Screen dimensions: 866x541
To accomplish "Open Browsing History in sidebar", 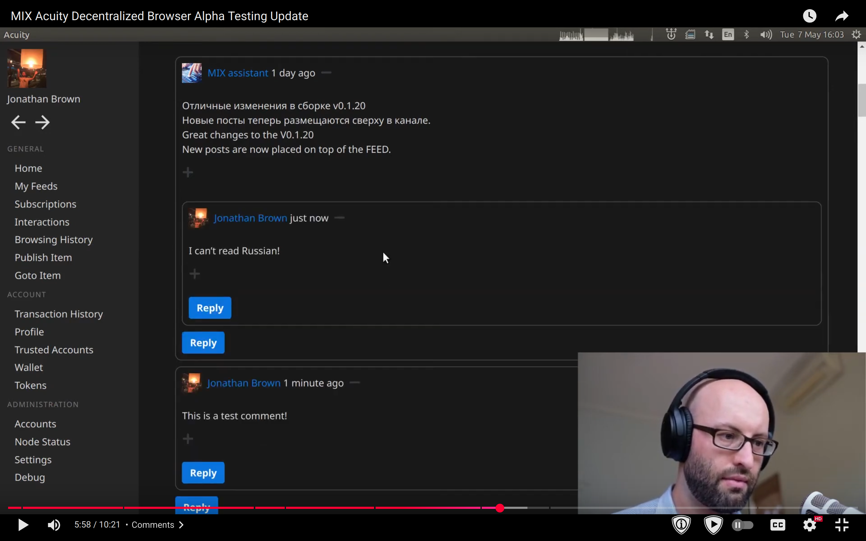I will (x=53, y=240).
